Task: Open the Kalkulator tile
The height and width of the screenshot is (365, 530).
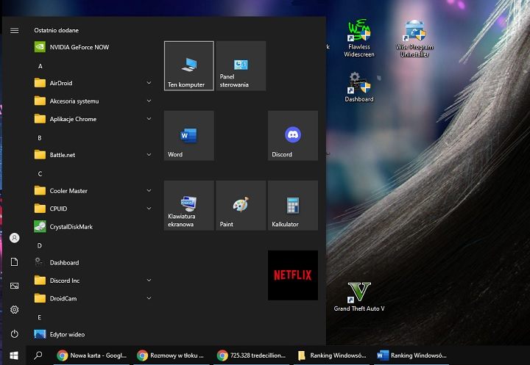Action: pyautogui.click(x=293, y=206)
